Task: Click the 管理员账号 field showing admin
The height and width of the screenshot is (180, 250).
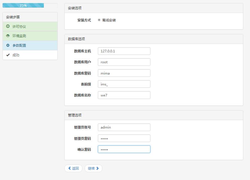Action: [124, 127]
